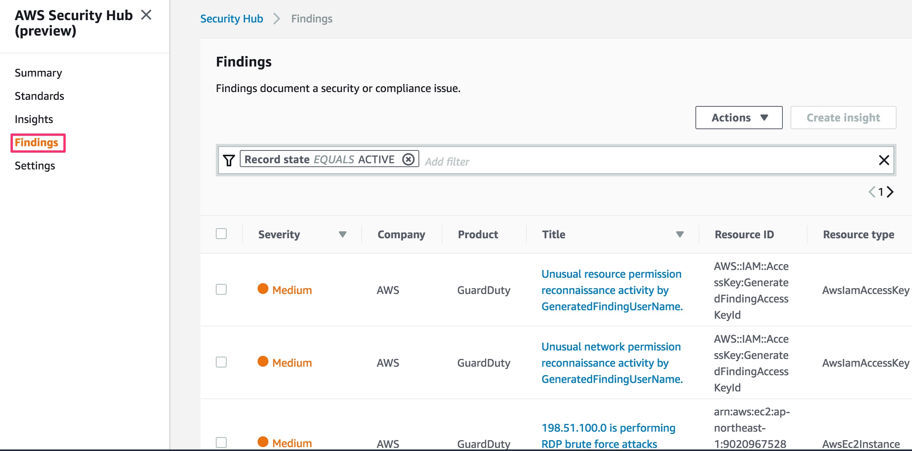Toggle the select-all findings checkbox

click(x=221, y=234)
